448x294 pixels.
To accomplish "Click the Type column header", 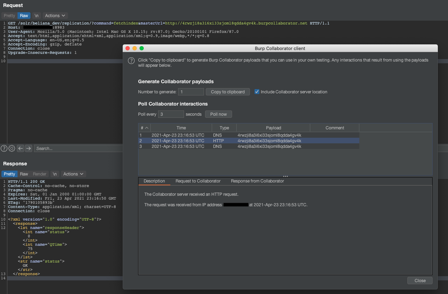I will tap(224, 128).
